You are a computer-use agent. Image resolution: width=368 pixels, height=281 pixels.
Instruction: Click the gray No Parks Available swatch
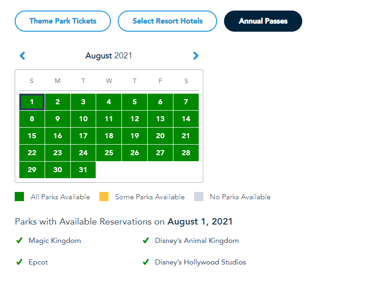[x=199, y=197]
